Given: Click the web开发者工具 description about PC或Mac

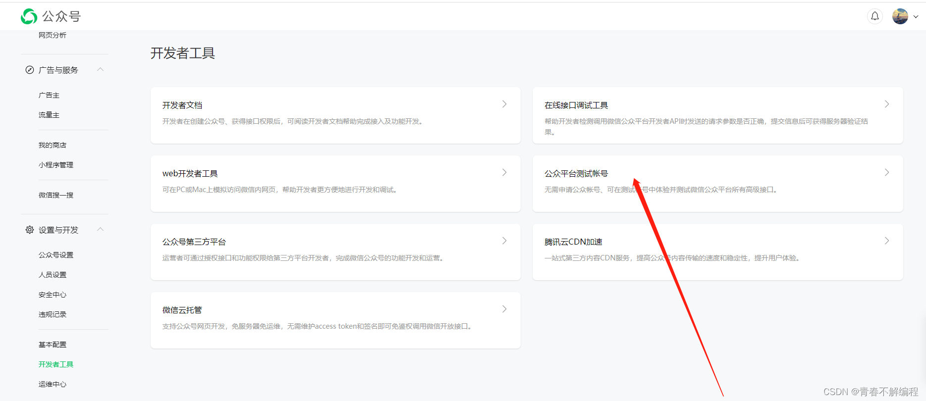Looking at the screenshot, I should pos(281,190).
